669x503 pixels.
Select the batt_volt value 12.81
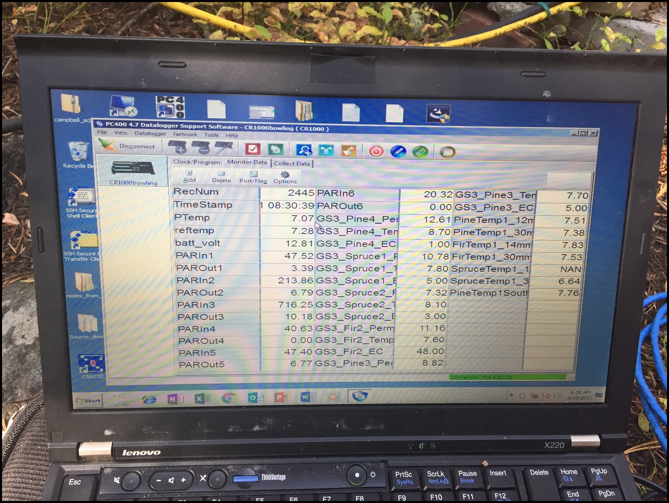(x=287, y=243)
